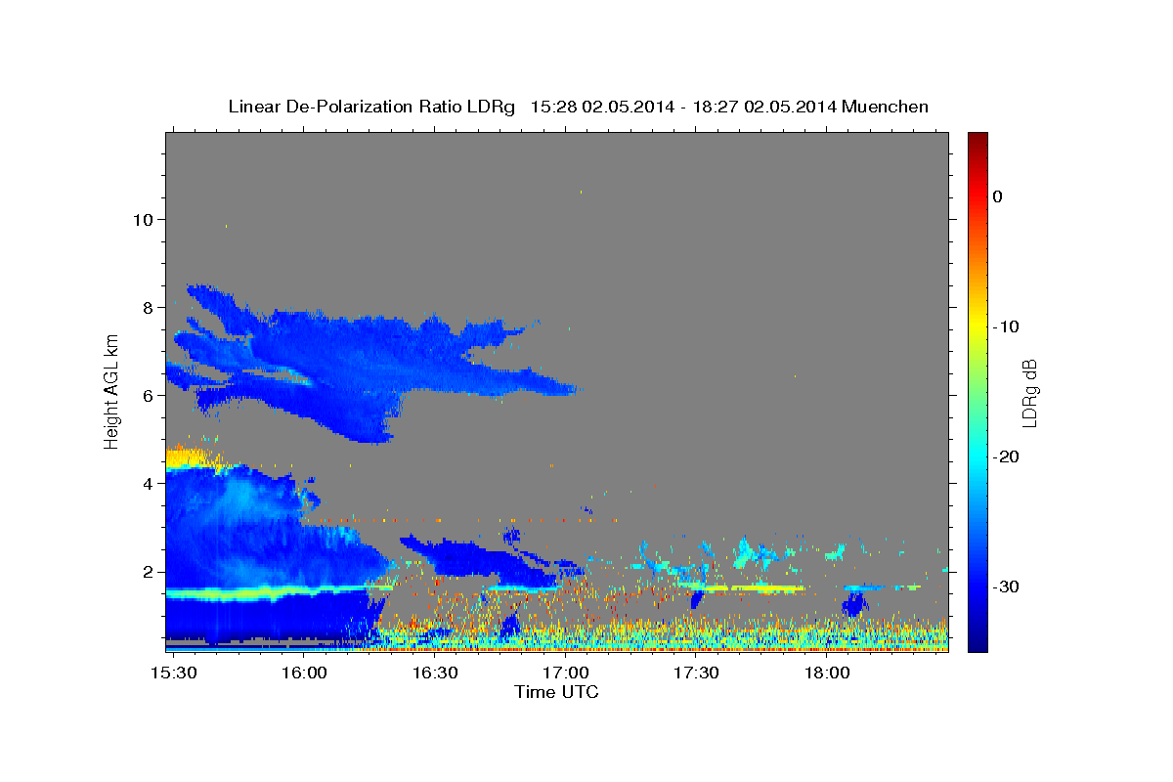This screenshot has width=1173, height=782.
Task: Click the location name 'Muenchen' in title
Action: 886,107
